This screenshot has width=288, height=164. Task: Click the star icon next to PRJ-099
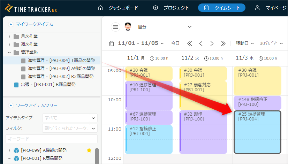pos(89,150)
